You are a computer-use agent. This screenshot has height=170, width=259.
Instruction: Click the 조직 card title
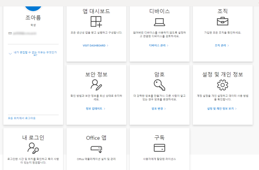(222, 11)
